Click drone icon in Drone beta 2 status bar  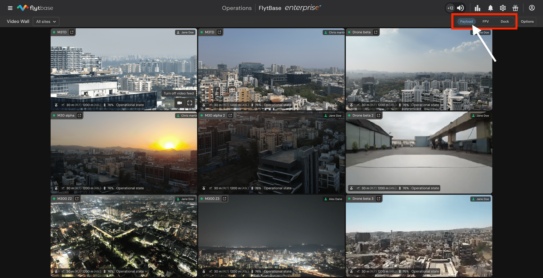pyautogui.click(x=352, y=188)
